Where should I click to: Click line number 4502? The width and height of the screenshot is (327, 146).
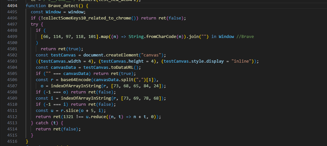point(12,55)
